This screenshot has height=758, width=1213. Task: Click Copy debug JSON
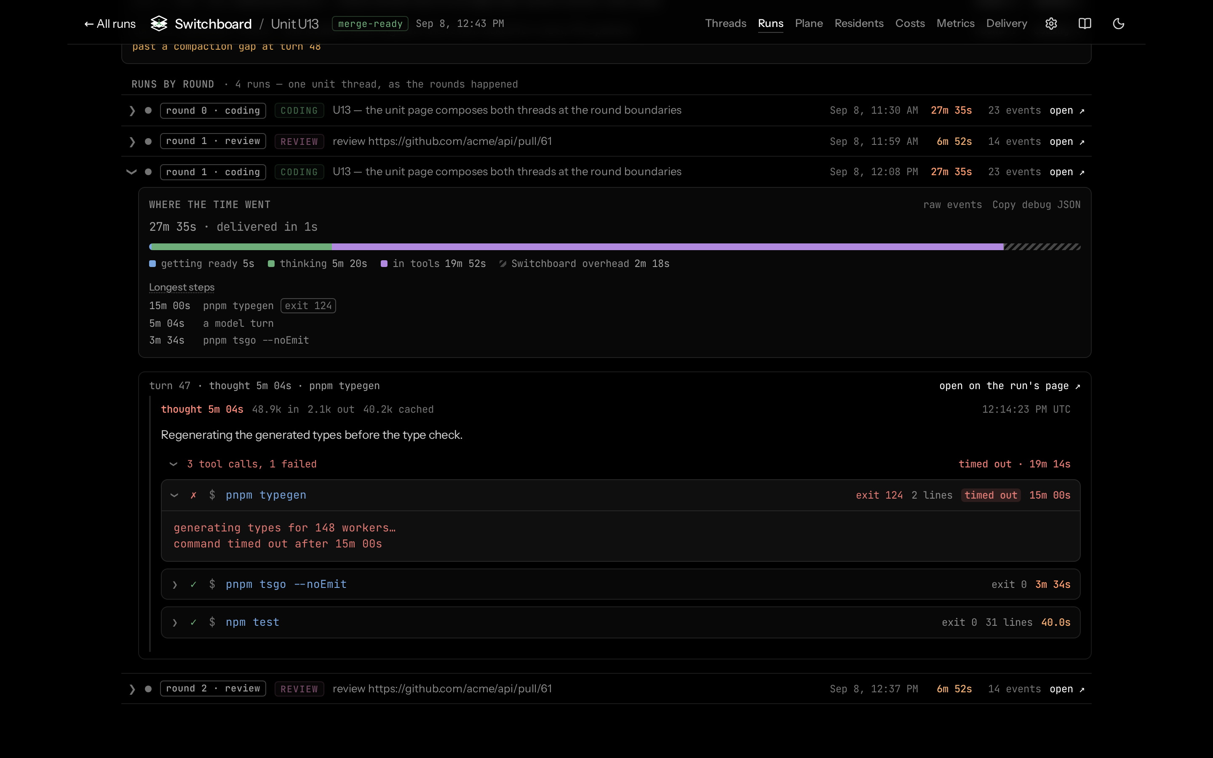click(x=1036, y=205)
